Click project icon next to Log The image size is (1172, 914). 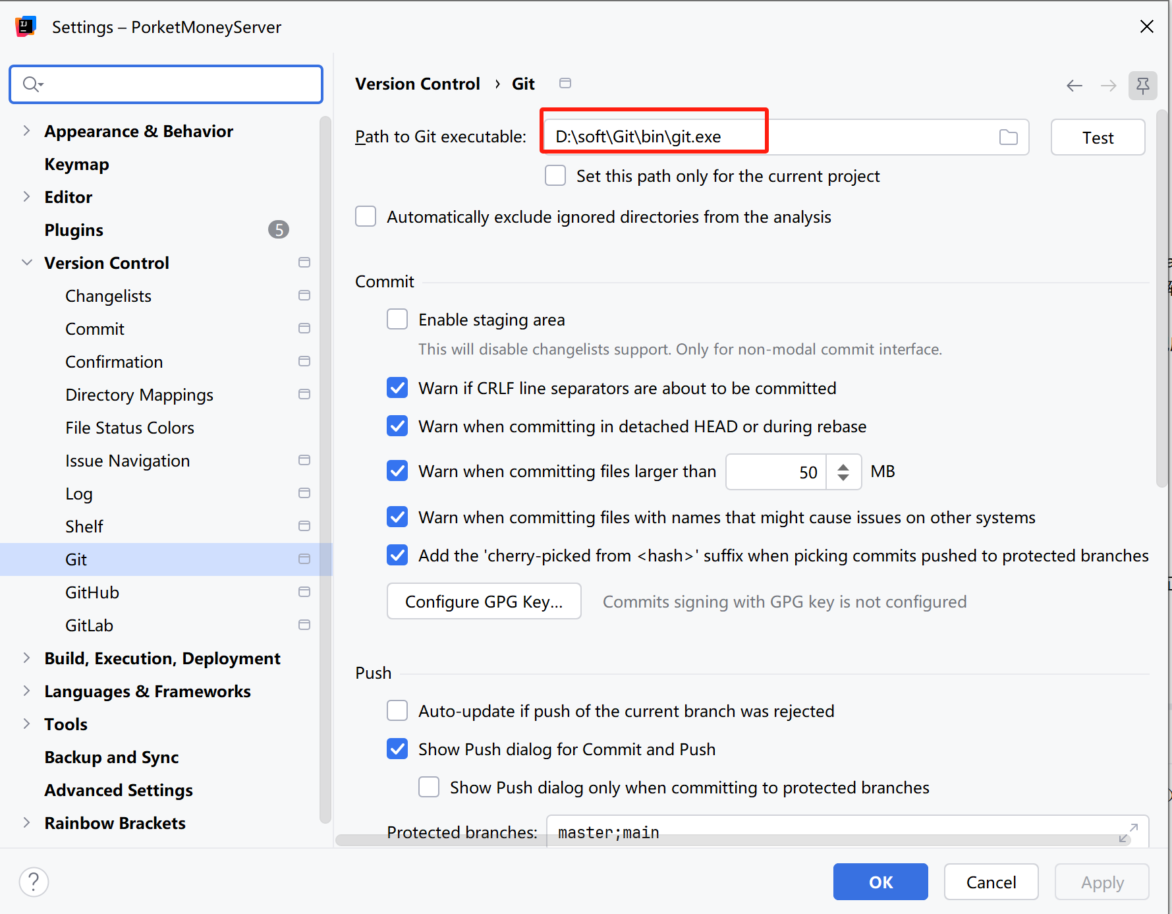tap(304, 493)
